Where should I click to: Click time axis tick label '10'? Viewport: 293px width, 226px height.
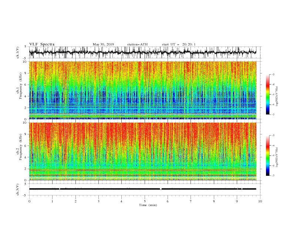(x=260, y=201)
